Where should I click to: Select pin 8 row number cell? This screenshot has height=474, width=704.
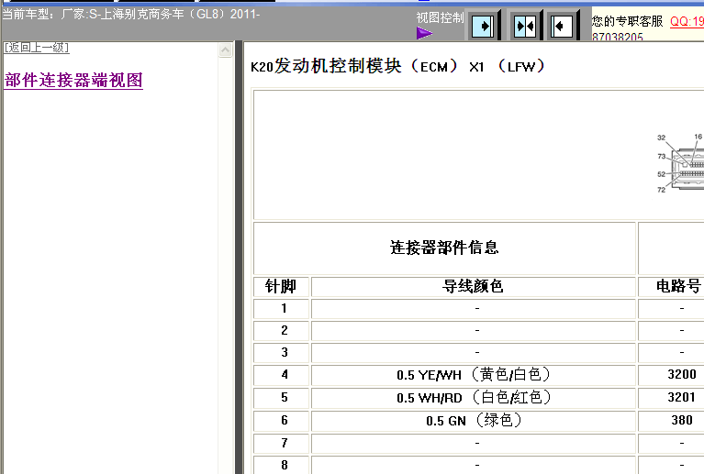click(x=281, y=465)
